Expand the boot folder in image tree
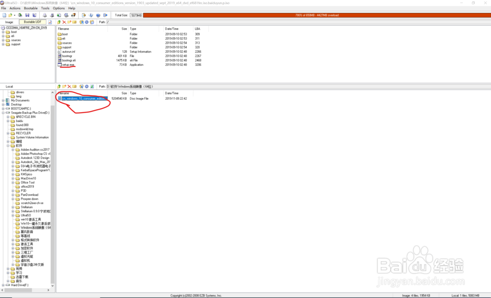Viewport: 491px width, 298px height. click(3, 32)
